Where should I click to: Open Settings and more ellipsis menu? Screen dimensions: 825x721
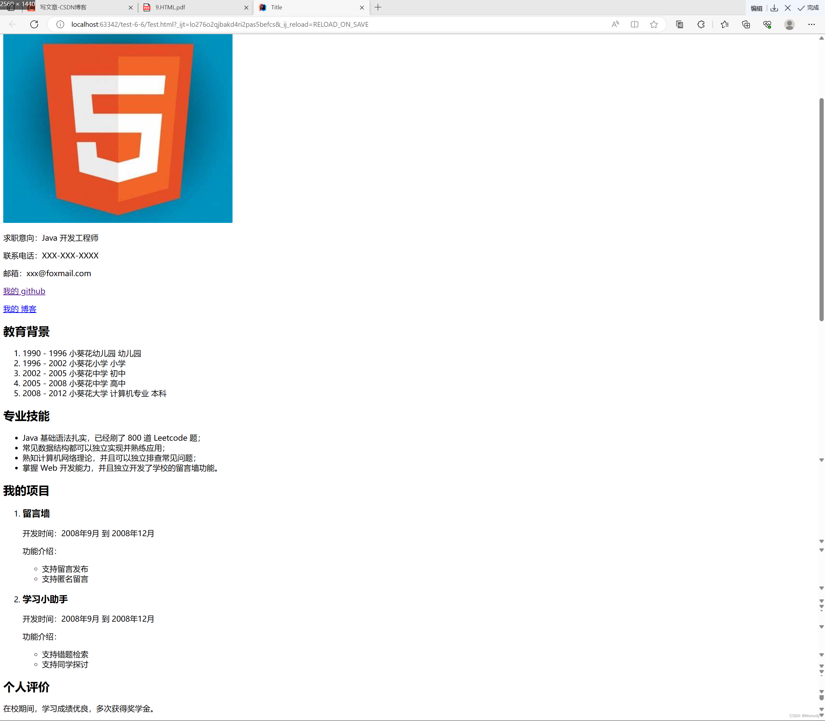pos(811,25)
